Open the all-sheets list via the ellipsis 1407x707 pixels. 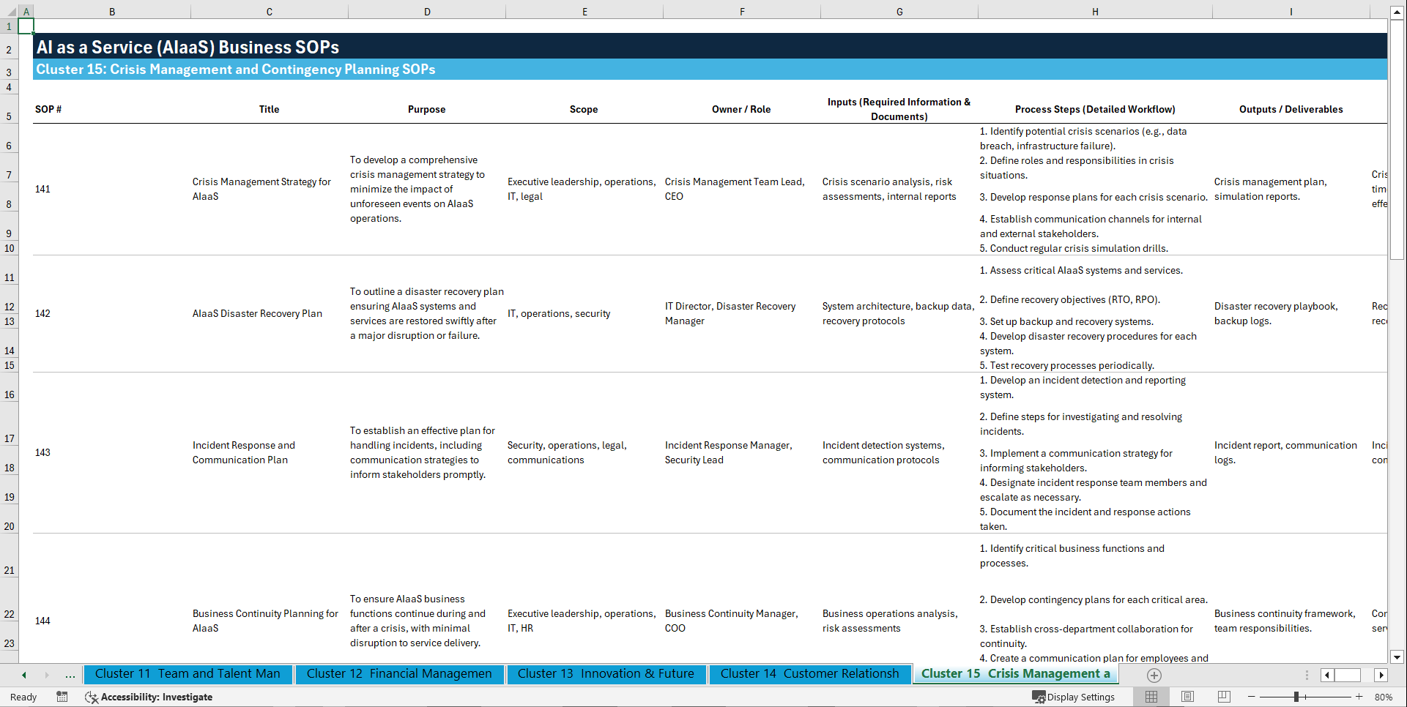[70, 676]
